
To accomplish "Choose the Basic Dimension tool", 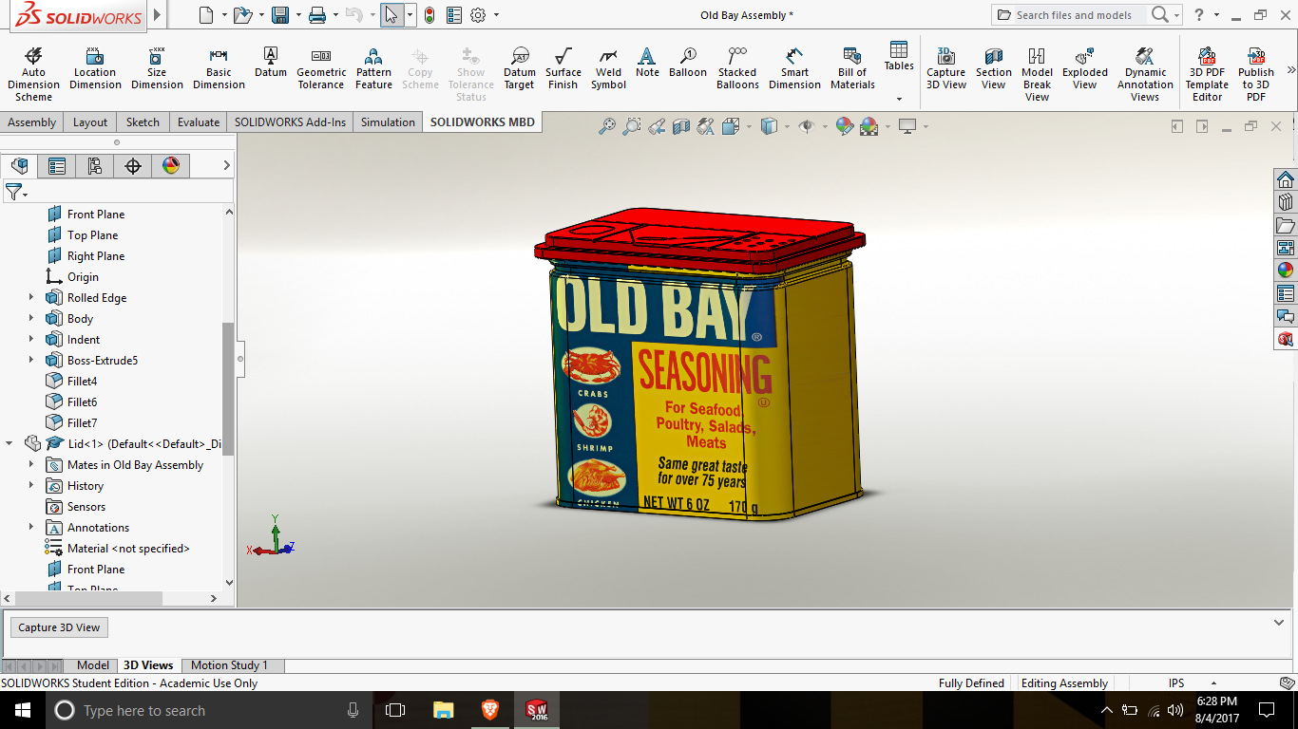I will pyautogui.click(x=219, y=68).
